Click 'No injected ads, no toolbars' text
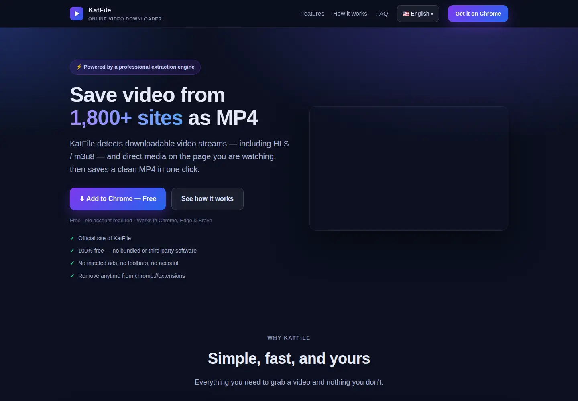Screen dimensions: 578x401 [x=128, y=263]
